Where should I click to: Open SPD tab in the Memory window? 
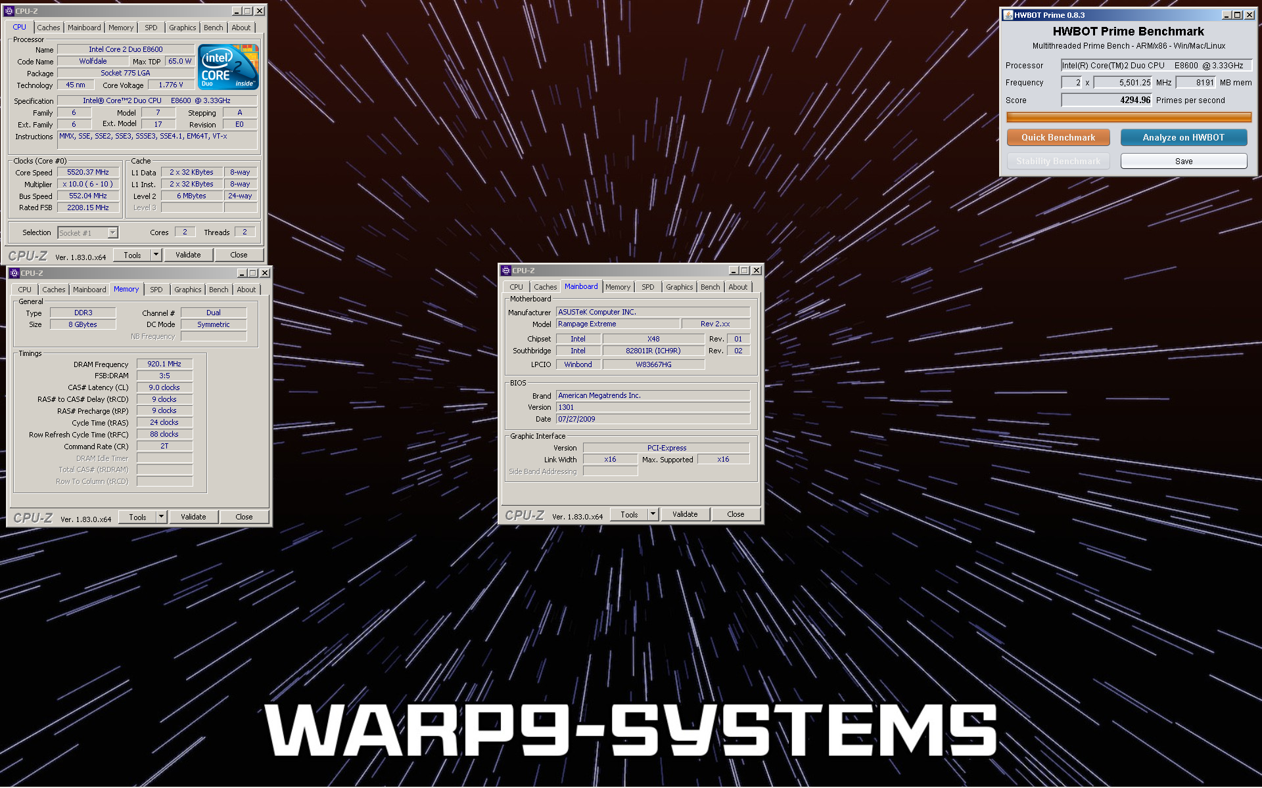click(156, 290)
